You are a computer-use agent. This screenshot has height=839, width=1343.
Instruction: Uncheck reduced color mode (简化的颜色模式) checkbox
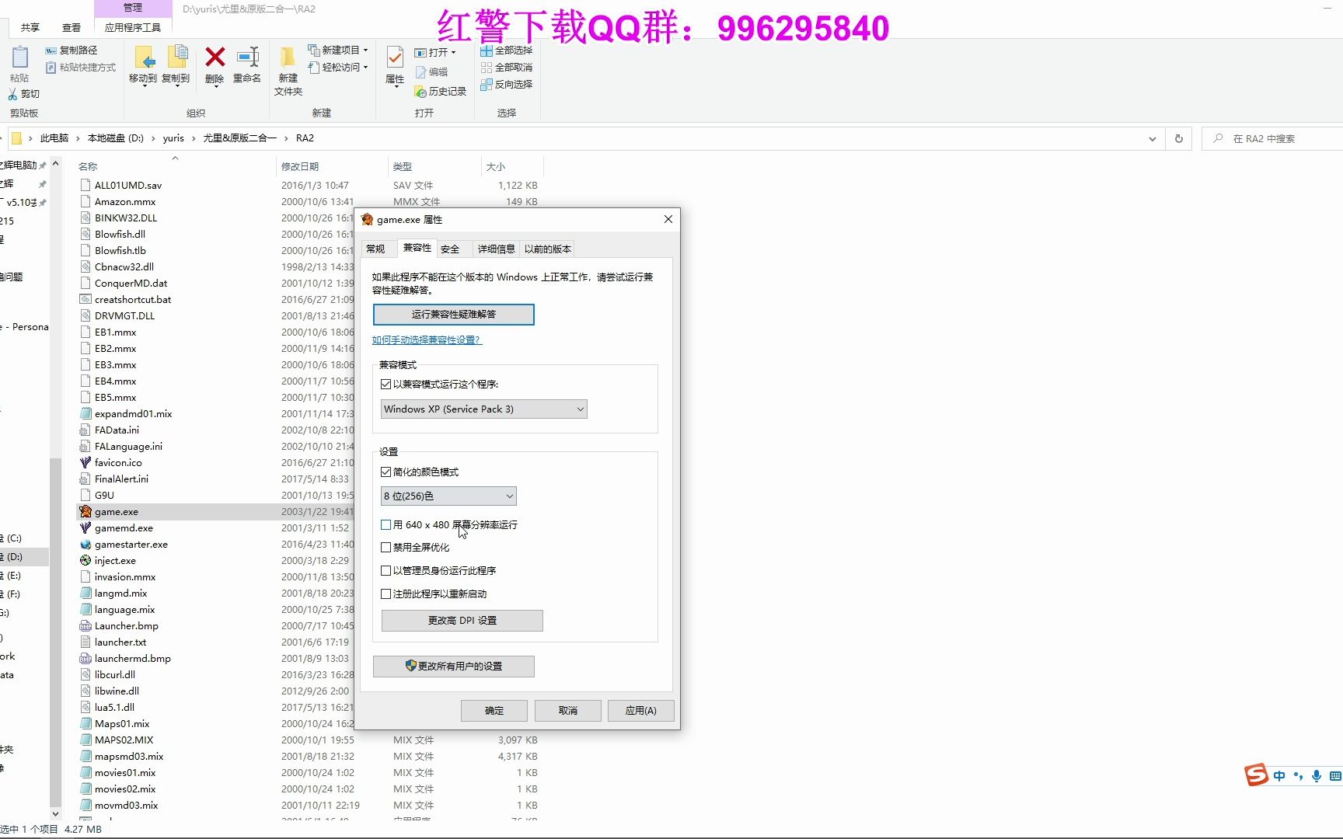386,472
